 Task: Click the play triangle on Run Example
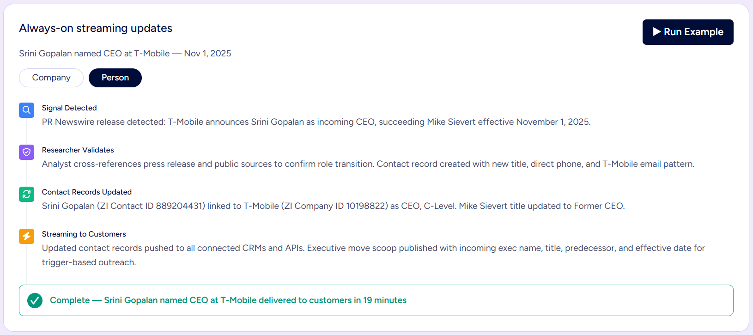tap(656, 32)
